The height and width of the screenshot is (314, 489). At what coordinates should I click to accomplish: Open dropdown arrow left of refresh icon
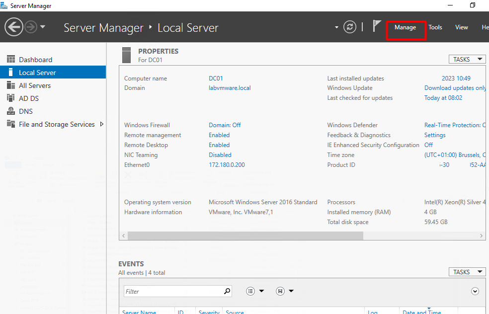pos(336,27)
